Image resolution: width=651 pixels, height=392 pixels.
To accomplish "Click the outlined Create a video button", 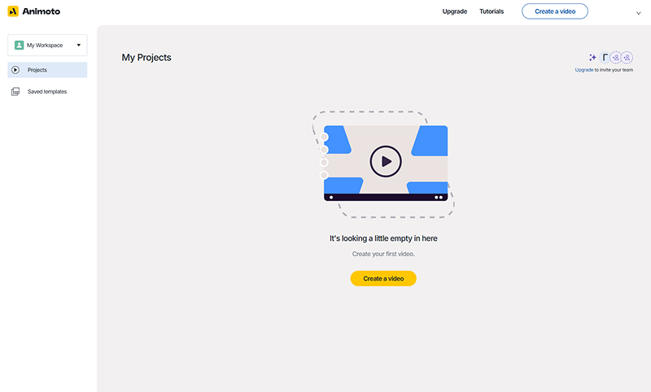I will (555, 11).
